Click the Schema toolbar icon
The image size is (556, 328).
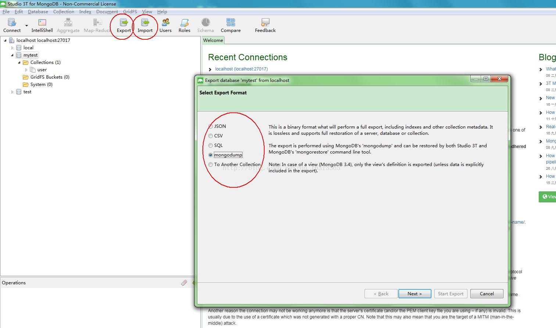205,26
